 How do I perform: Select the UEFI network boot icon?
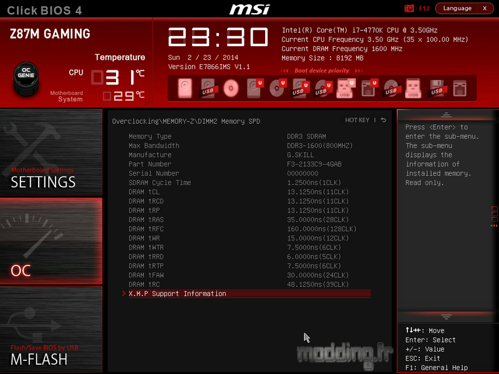tap(369, 88)
